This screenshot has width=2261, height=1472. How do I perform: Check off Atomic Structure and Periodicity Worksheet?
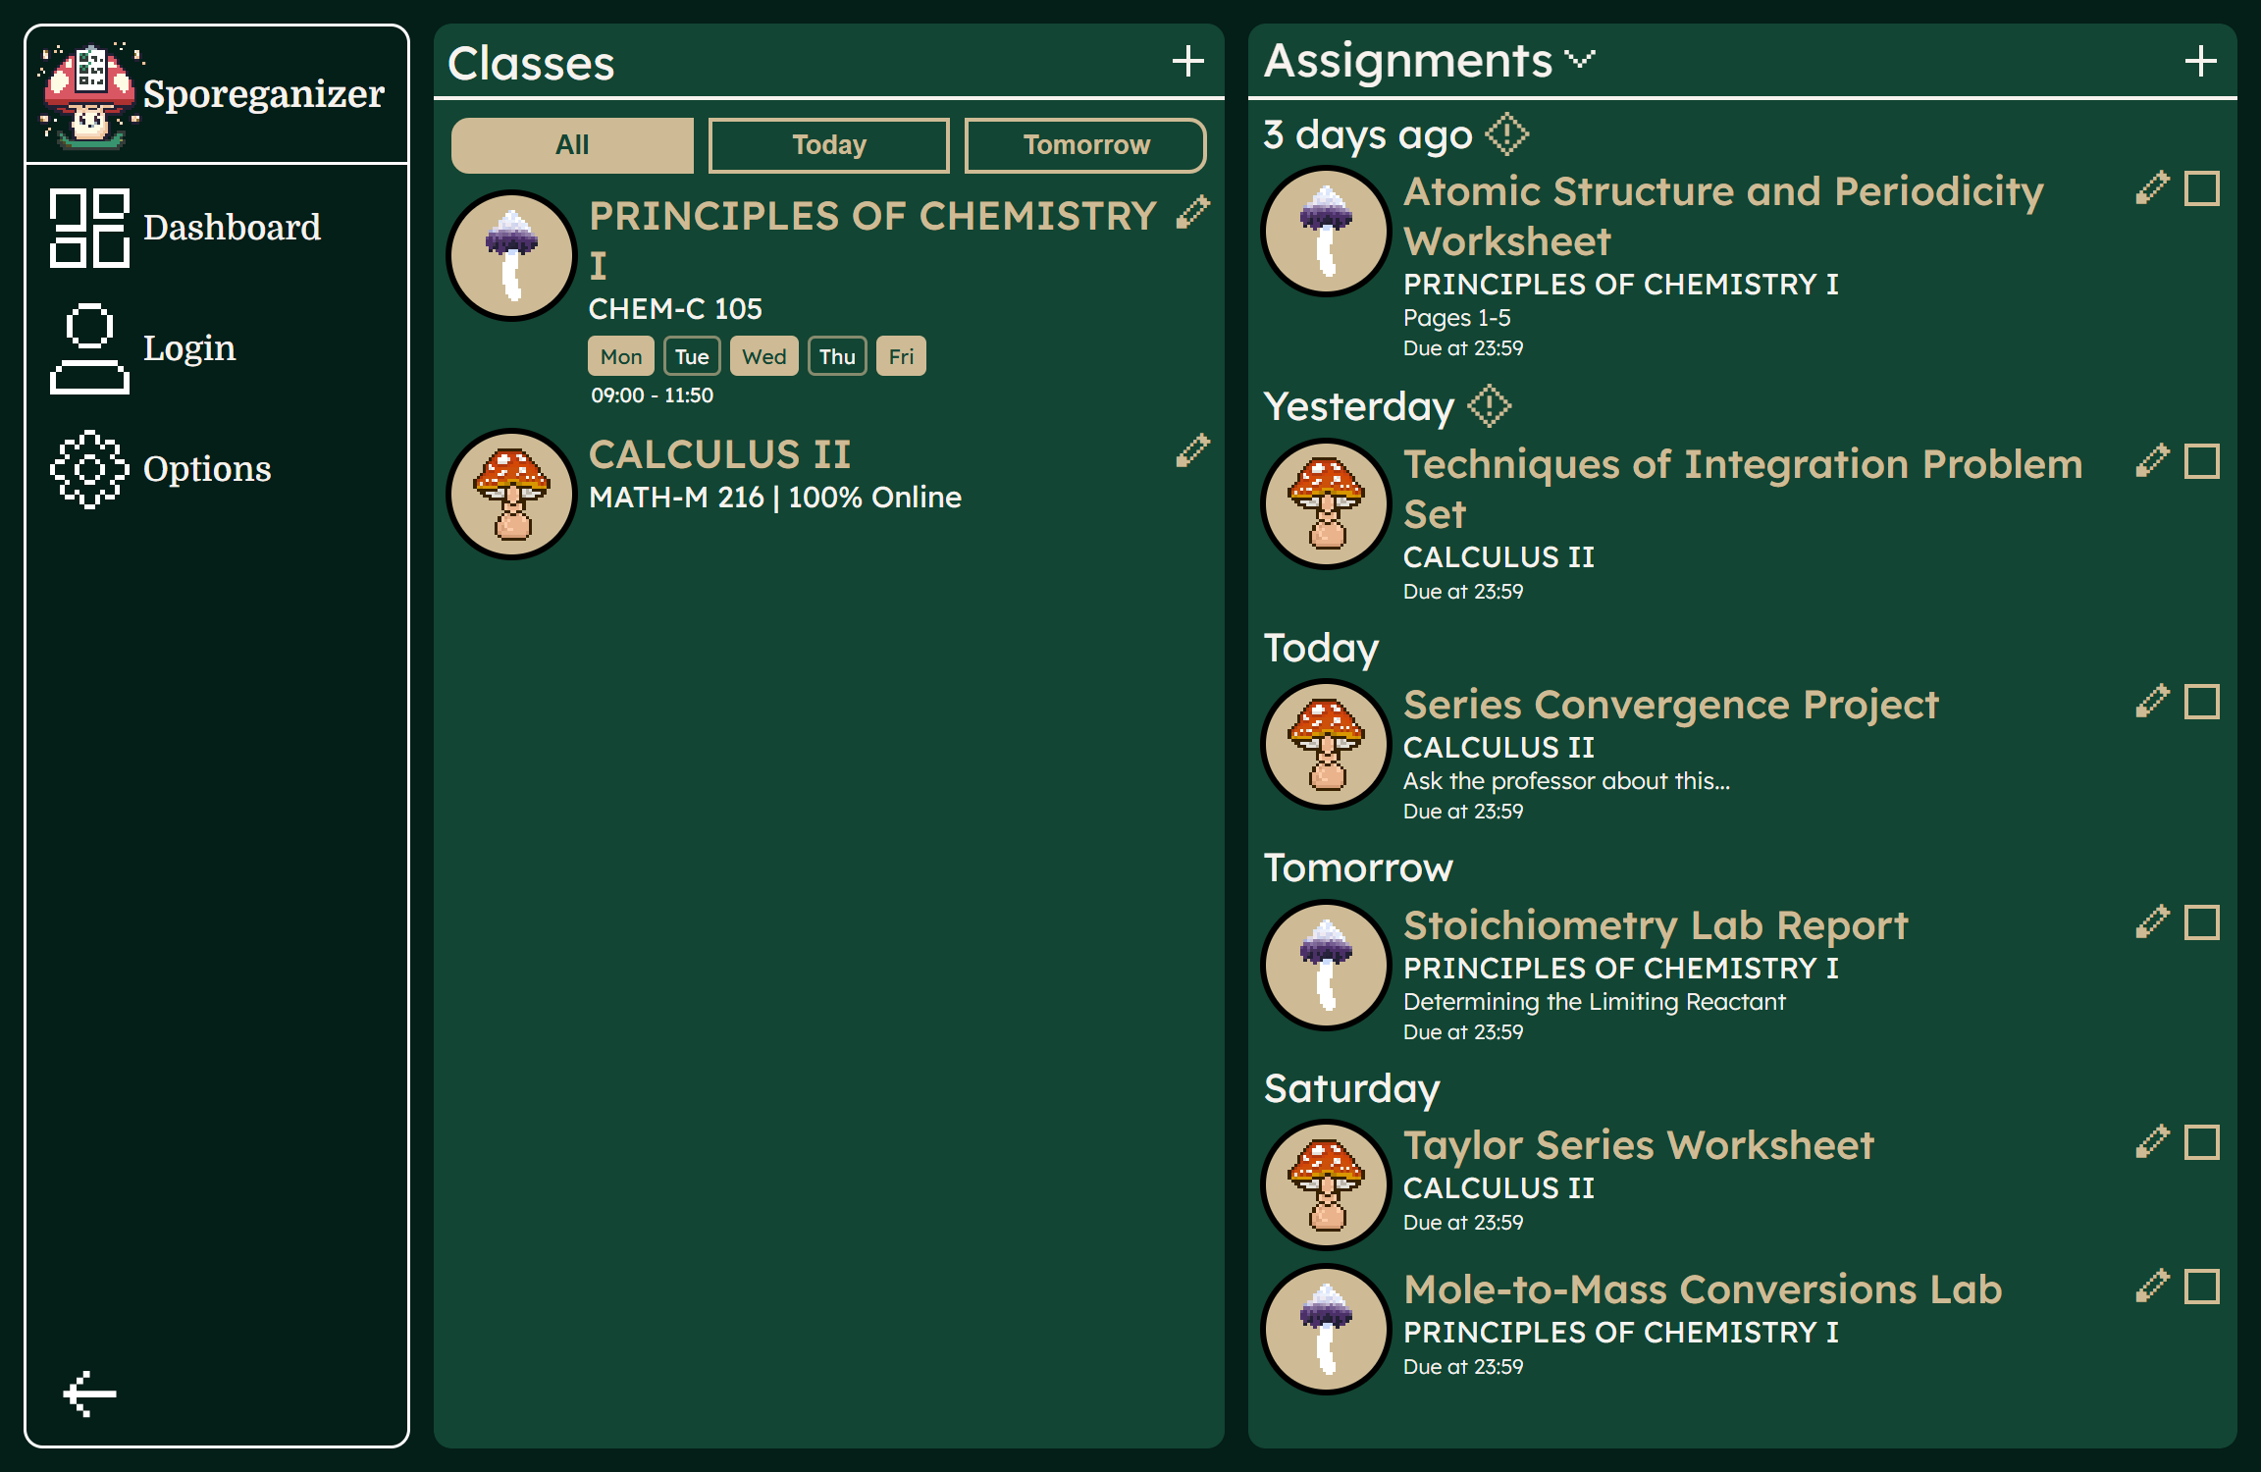click(2201, 188)
